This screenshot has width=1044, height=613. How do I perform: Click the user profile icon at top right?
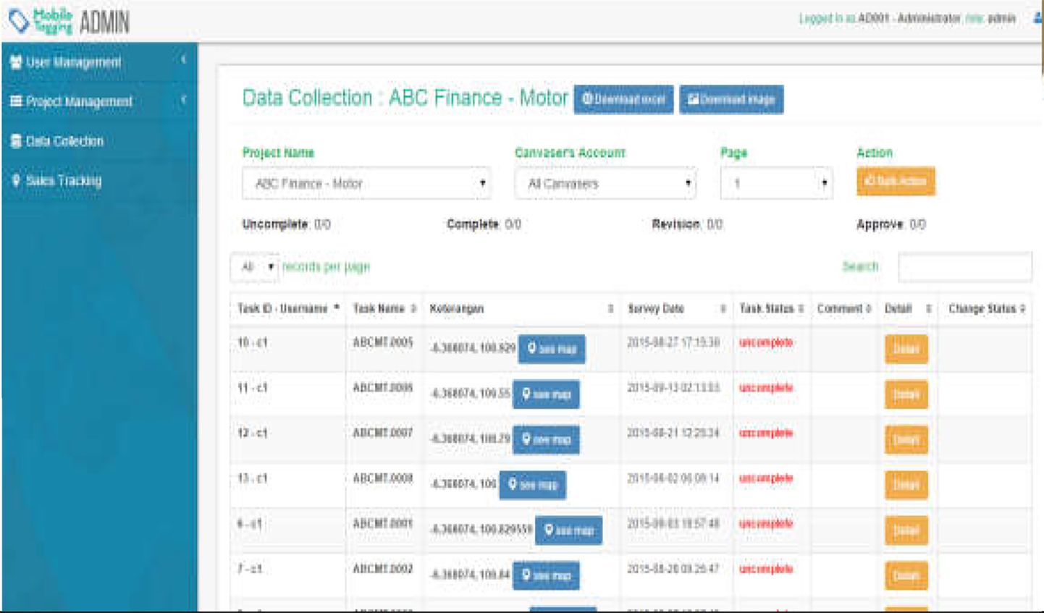1038,18
